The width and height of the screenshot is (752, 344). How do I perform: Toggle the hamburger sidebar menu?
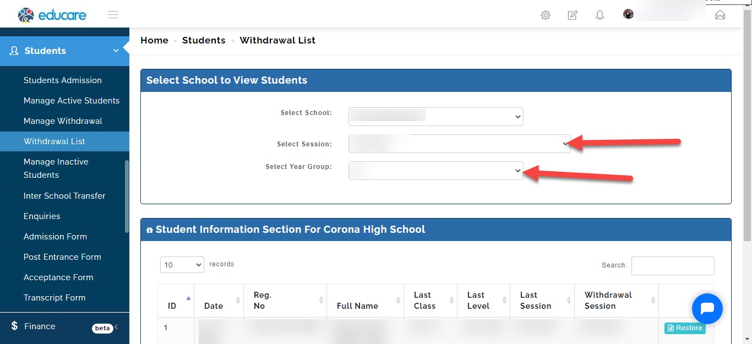click(113, 15)
